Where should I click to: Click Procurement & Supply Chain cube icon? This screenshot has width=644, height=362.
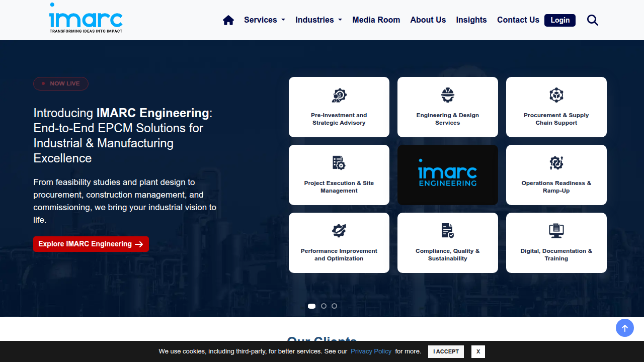tap(556, 95)
